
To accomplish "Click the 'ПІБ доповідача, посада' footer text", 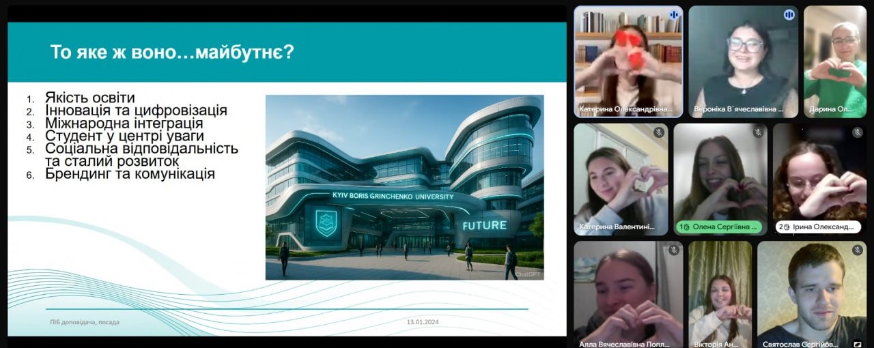I will (x=84, y=322).
